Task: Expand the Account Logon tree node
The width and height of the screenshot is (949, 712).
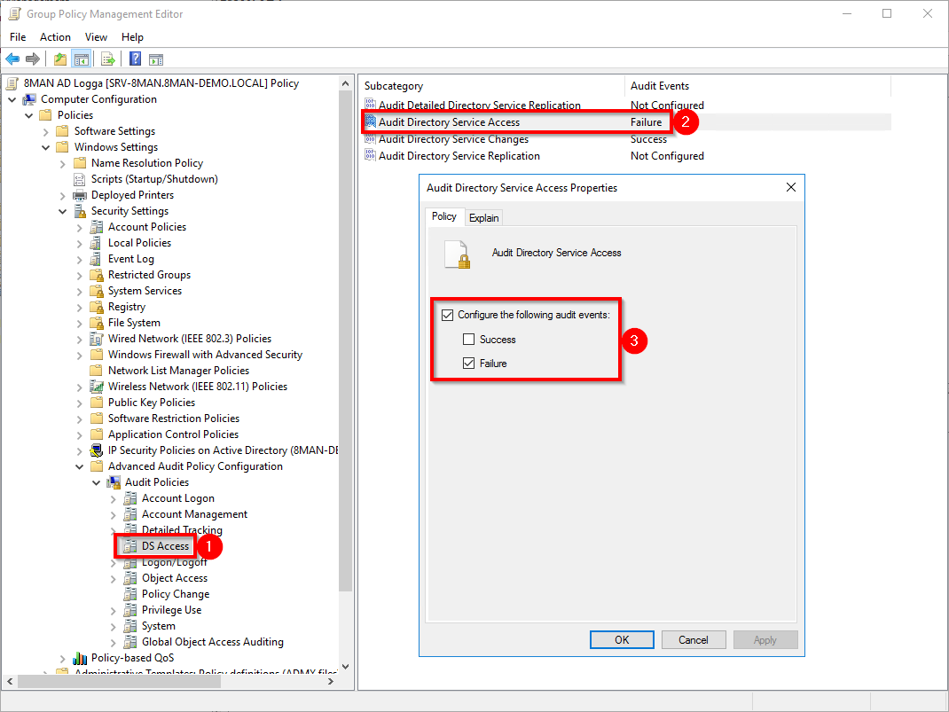Action: click(113, 498)
